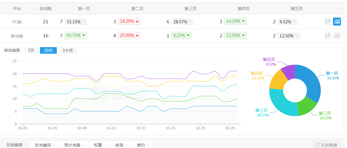Click the 移动端 row sort arrows icon
Screen dimensions: 347x148
click(x=327, y=36)
